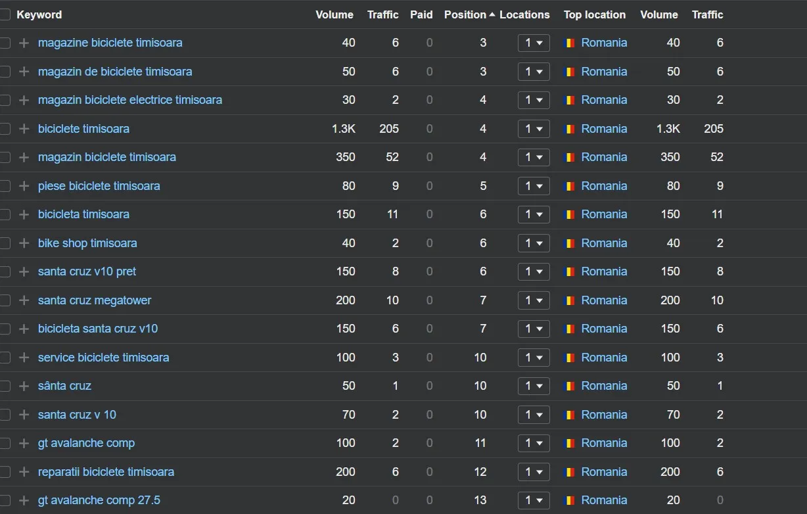Sort by the Paid column header
807x514 pixels.
pos(421,14)
